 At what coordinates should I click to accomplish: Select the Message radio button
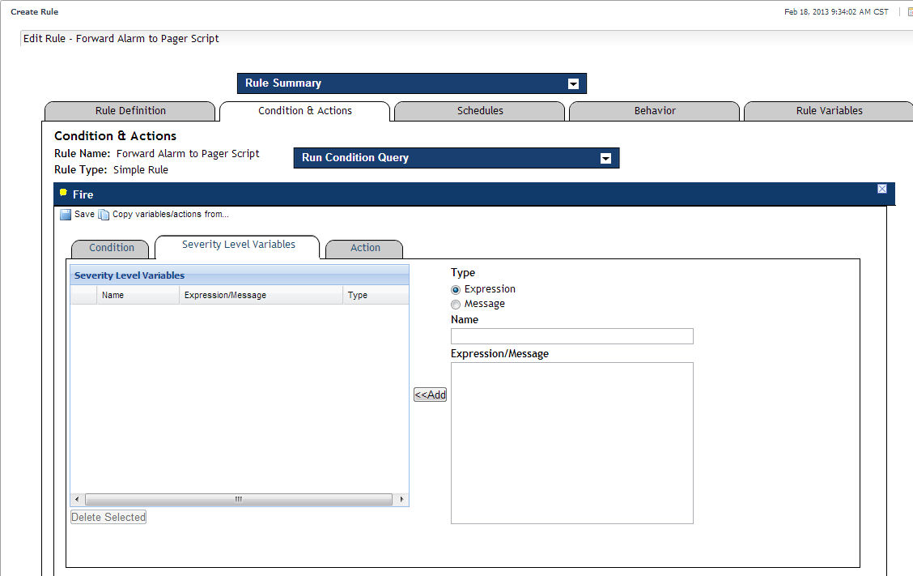[456, 305]
